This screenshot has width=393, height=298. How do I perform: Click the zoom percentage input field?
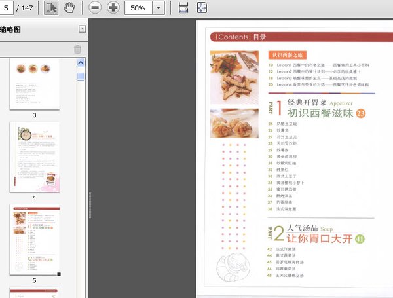click(138, 8)
